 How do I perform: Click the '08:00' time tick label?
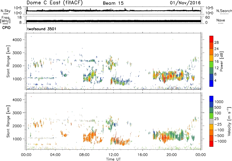click(84, 155)
